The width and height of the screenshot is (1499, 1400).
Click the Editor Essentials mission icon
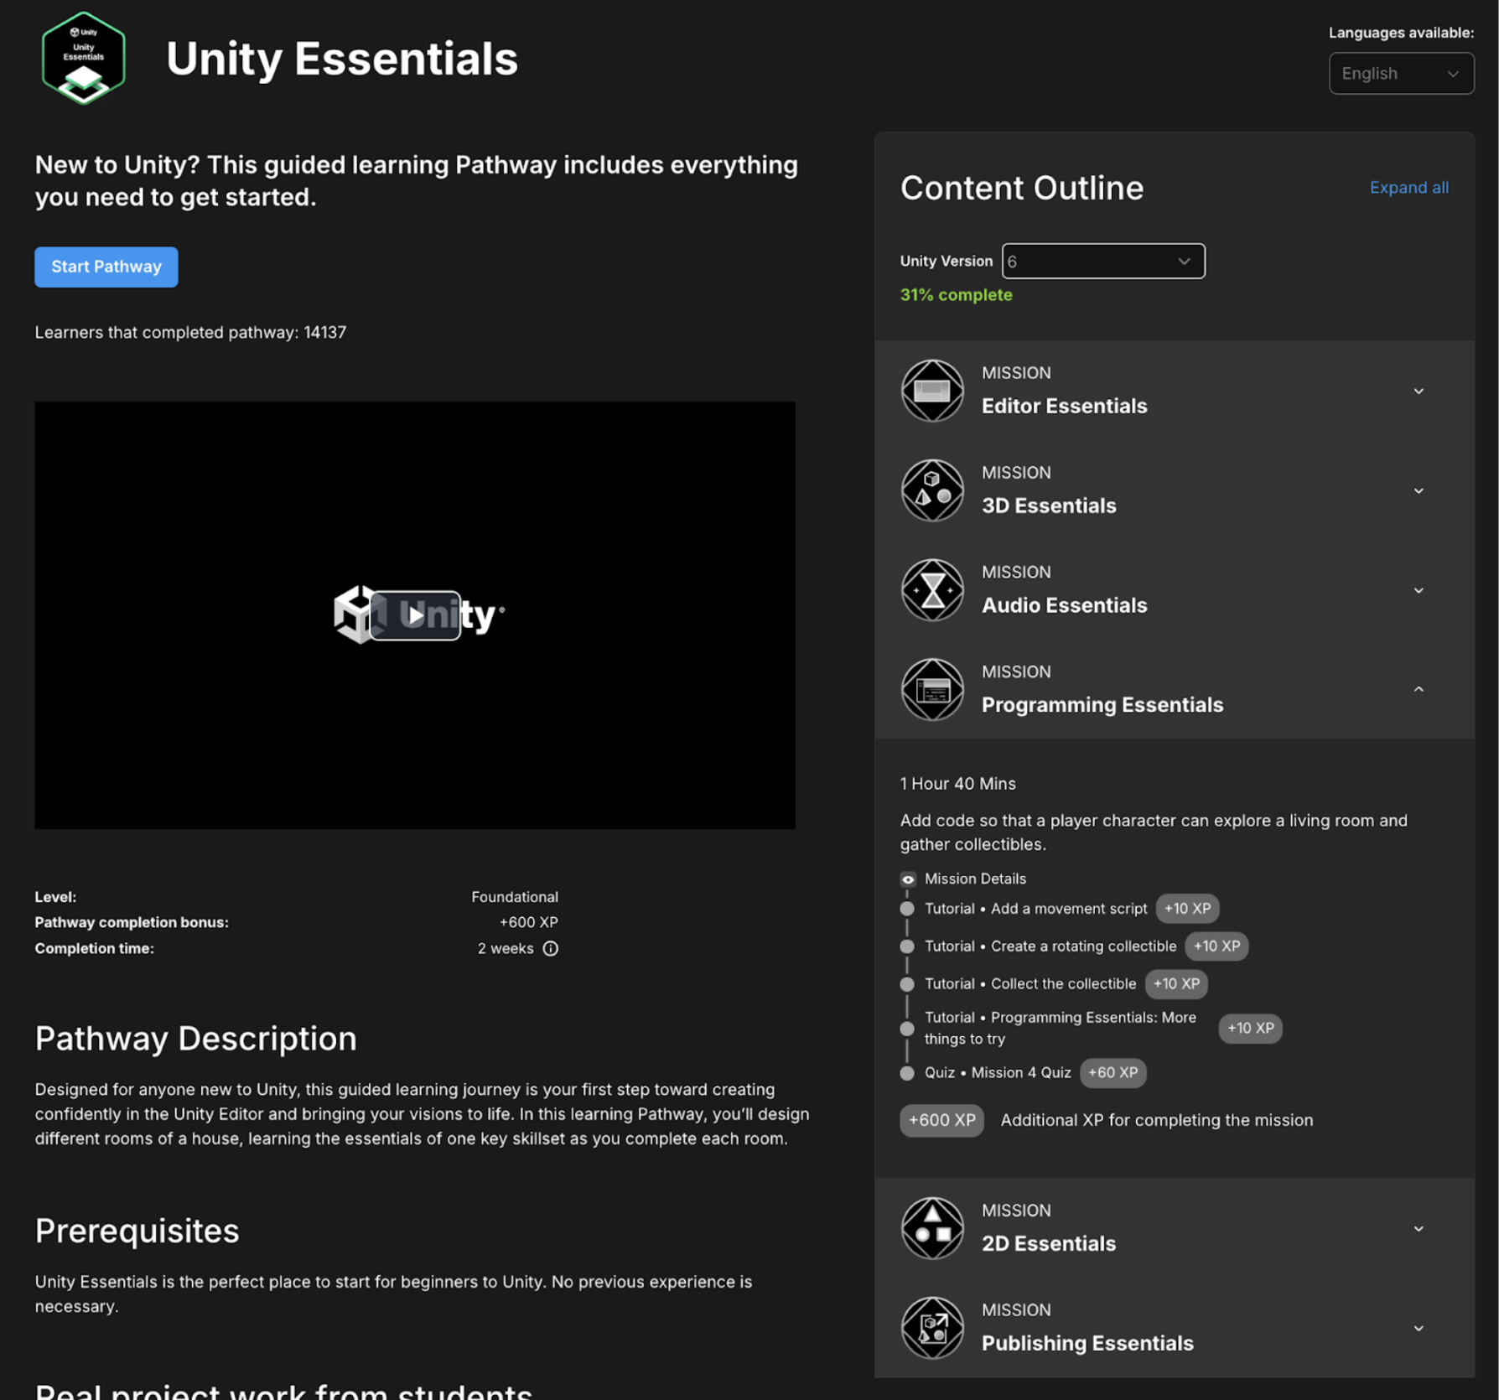932,391
